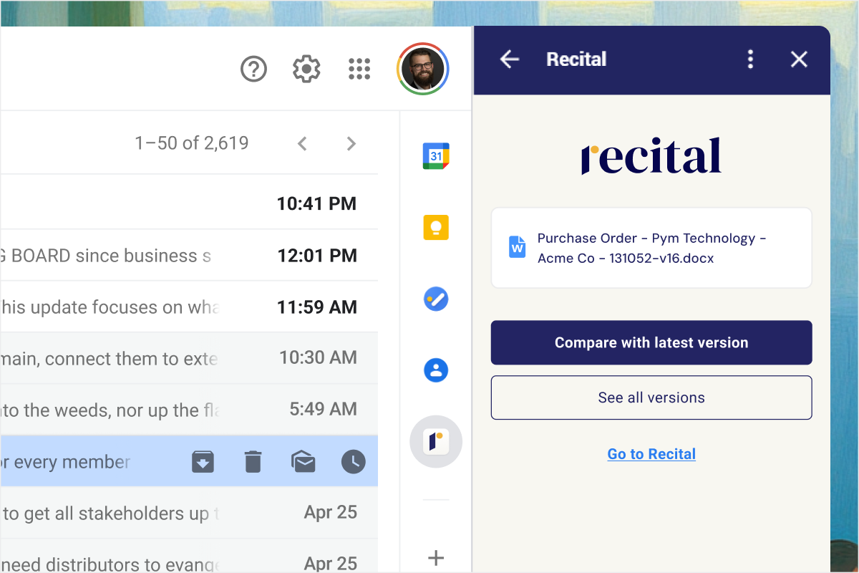Mark highlighted email as read
Viewport: 859px width, 573px height.
[x=304, y=462]
